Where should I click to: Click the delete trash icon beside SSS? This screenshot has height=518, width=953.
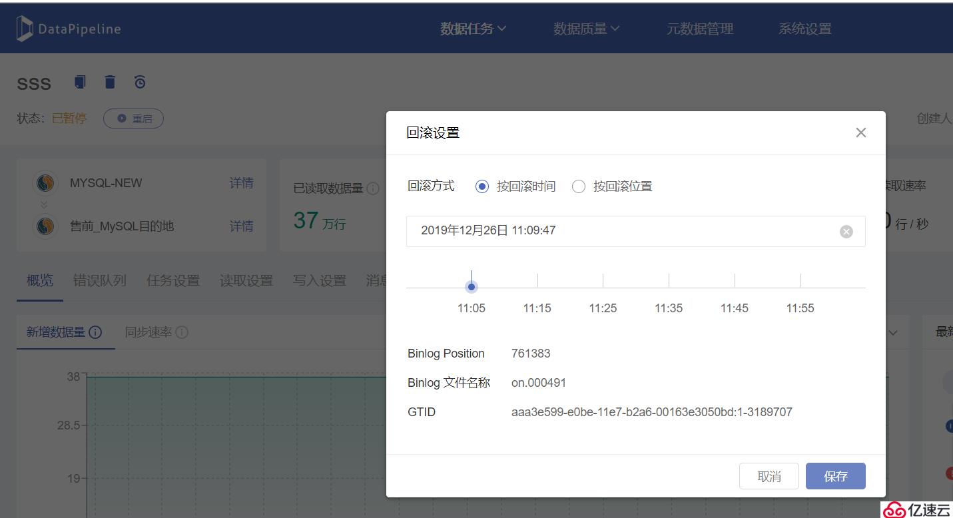[x=110, y=82]
